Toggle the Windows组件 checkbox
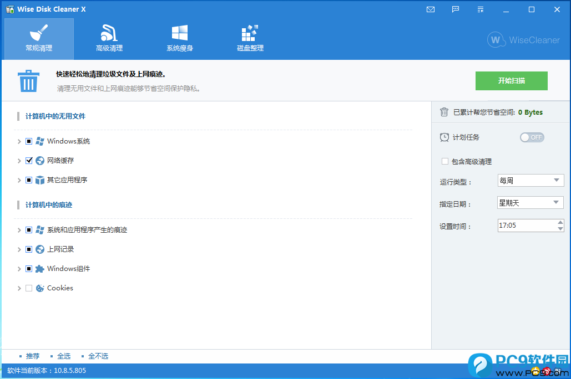Screen dimensions: 571x379 tap(29, 269)
